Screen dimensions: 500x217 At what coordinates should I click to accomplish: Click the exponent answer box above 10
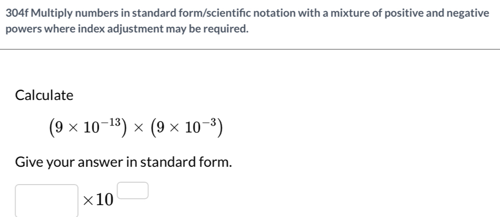137,191
